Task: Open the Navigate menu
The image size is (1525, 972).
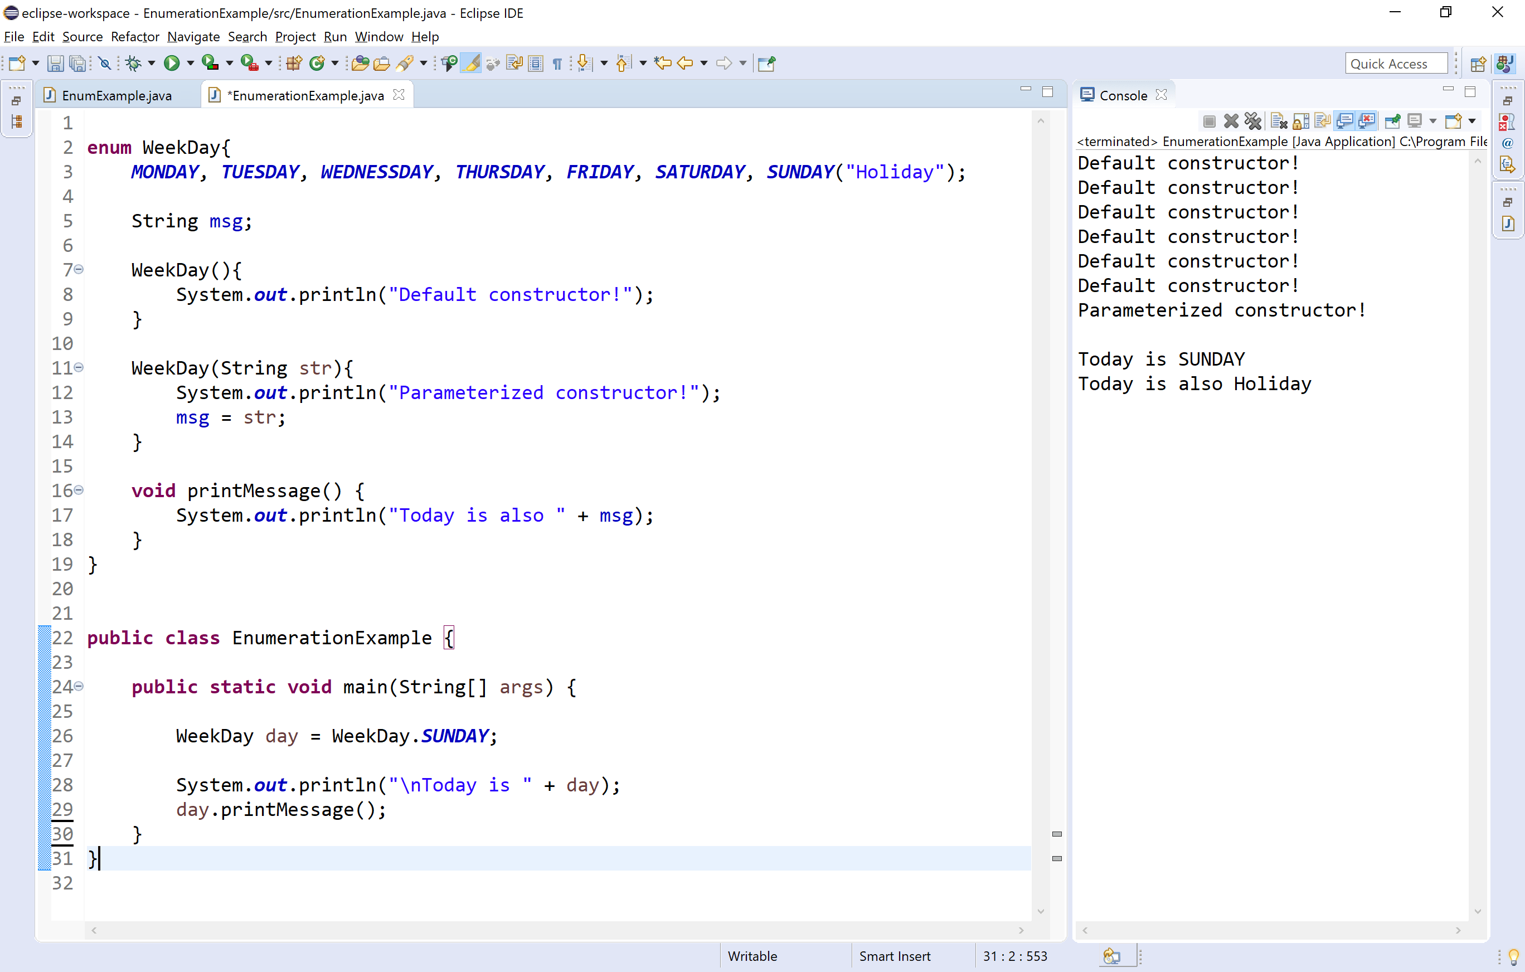Action: pyautogui.click(x=193, y=37)
